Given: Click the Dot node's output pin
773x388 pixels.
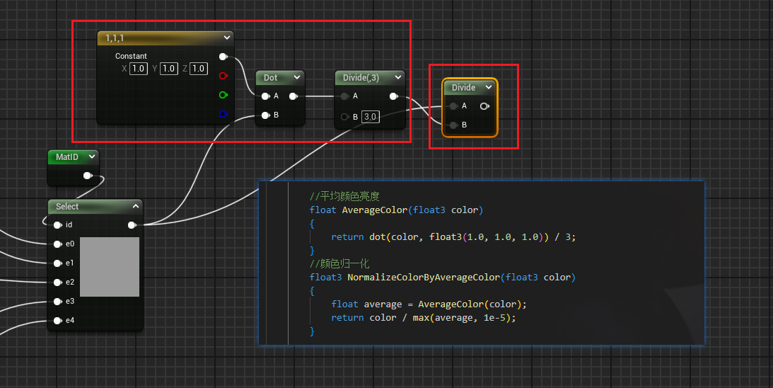Looking at the screenshot, I should (293, 96).
